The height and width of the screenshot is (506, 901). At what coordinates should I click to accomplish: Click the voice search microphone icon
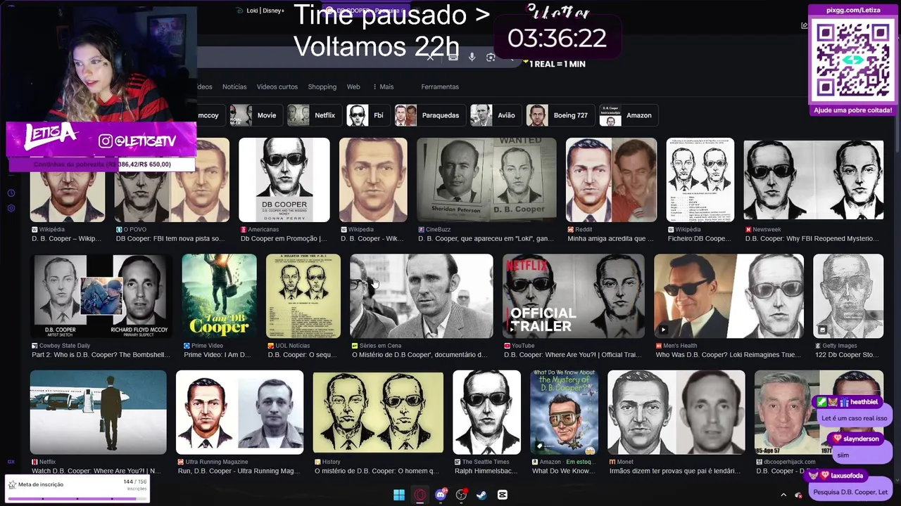pyautogui.click(x=472, y=58)
